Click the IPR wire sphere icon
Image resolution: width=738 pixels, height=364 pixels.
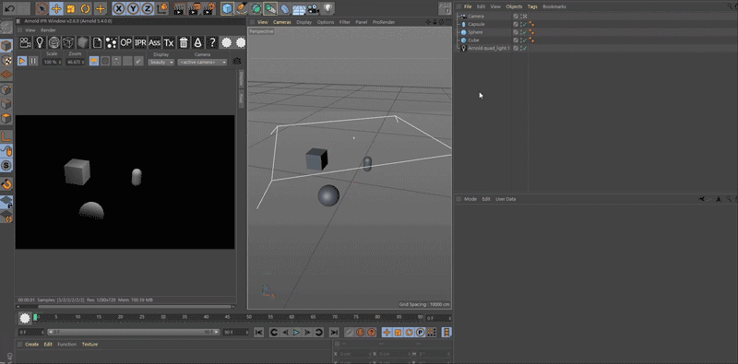(54, 42)
